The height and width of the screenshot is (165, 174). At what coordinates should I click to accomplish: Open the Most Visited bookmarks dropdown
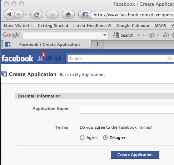click(18, 26)
